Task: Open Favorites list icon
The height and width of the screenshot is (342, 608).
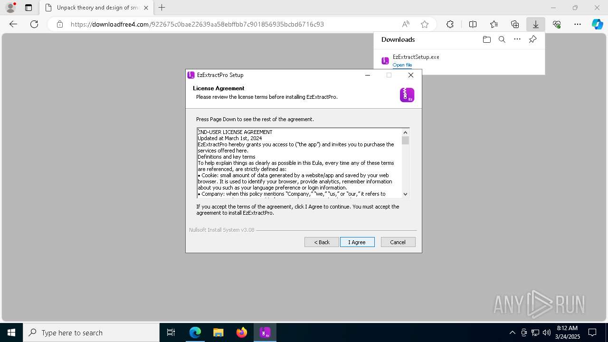Action: coord(494,24)
